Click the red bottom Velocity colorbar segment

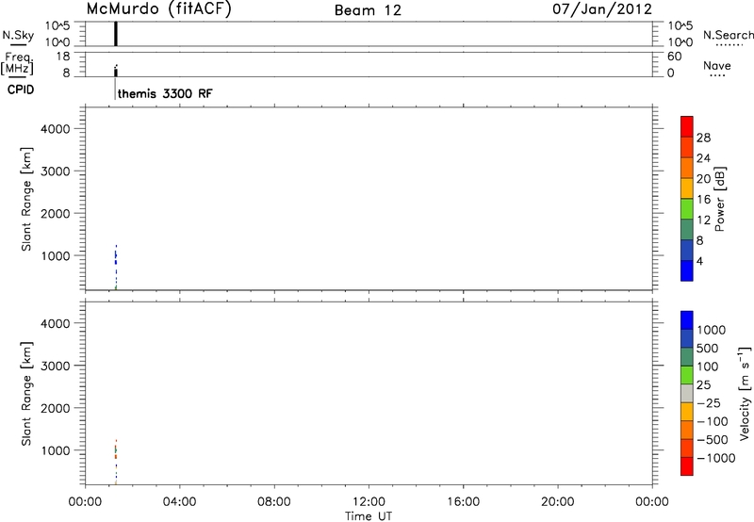(x=687, y=466)
